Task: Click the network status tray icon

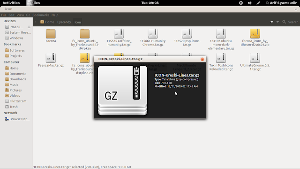Action: pyautogui.click(x=258, y=3)
